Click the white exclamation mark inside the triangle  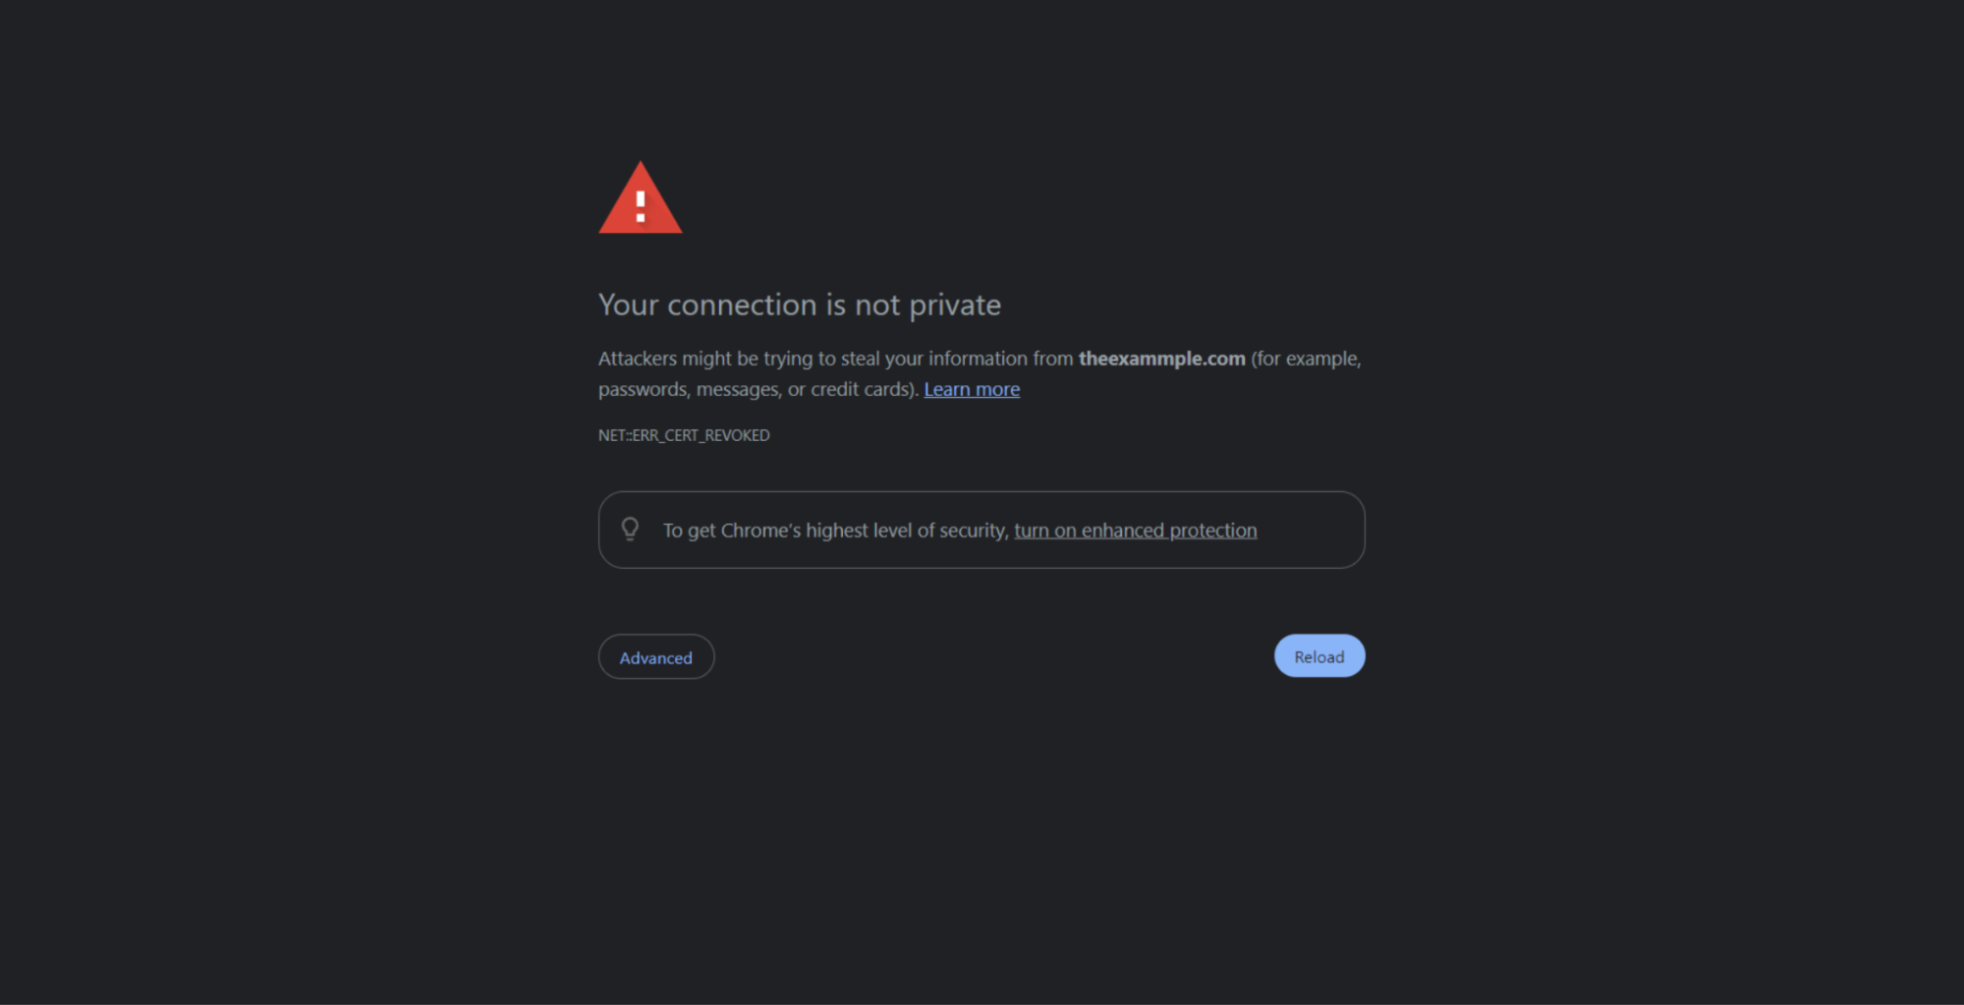[x=640, y=206]
